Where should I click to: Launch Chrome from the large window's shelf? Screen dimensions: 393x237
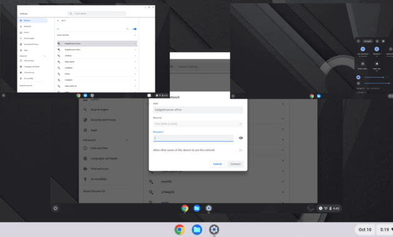tap(185, 208)
